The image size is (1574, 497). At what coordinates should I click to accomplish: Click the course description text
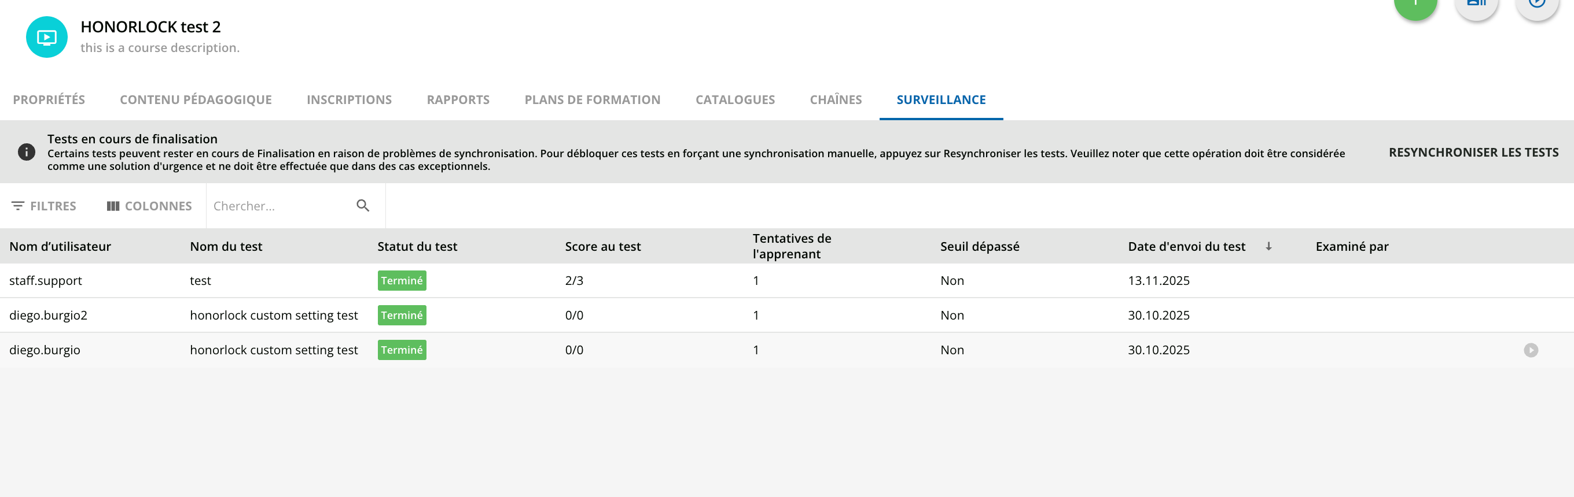pyautogui.click(x=160, y=47)
